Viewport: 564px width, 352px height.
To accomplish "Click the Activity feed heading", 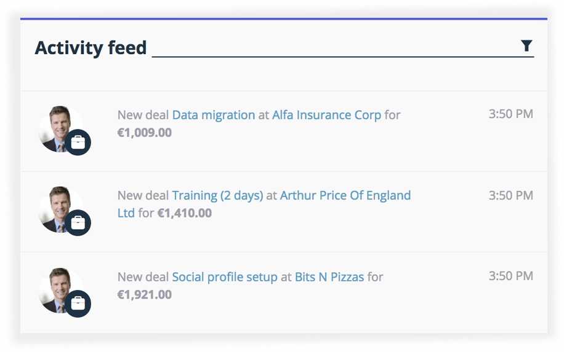I will (x=91, y=48).
